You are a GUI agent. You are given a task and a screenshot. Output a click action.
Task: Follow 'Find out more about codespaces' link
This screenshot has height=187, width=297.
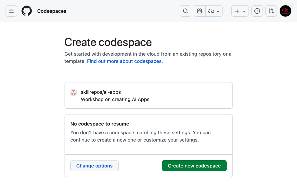coord(125,61)
